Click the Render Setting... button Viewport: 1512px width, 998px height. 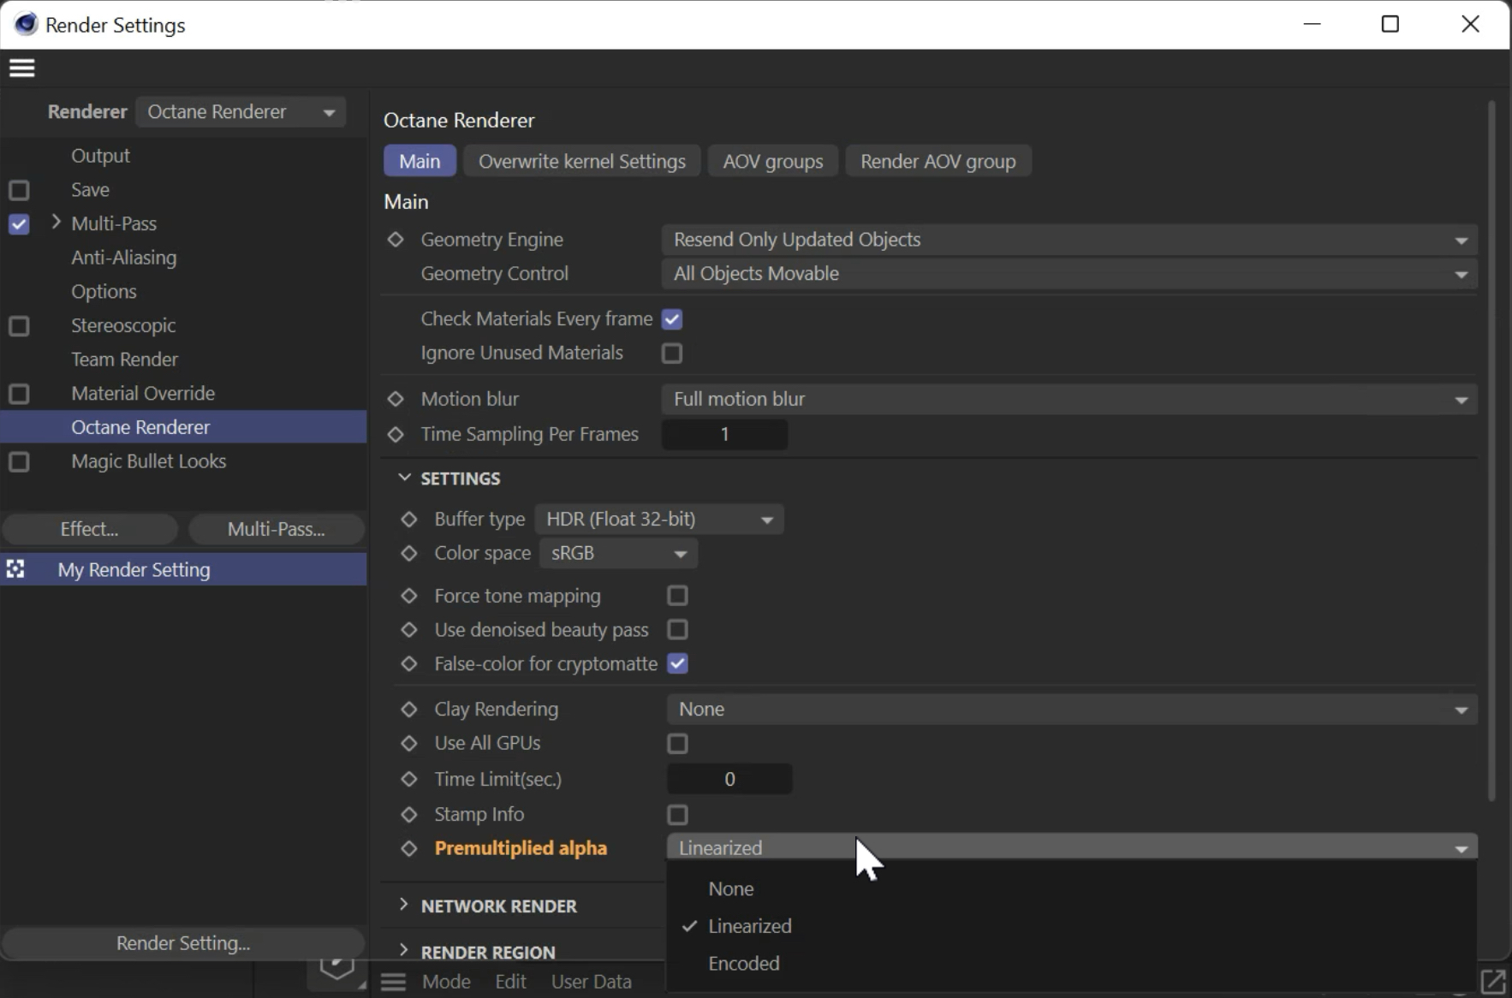(x=183, y=943)
